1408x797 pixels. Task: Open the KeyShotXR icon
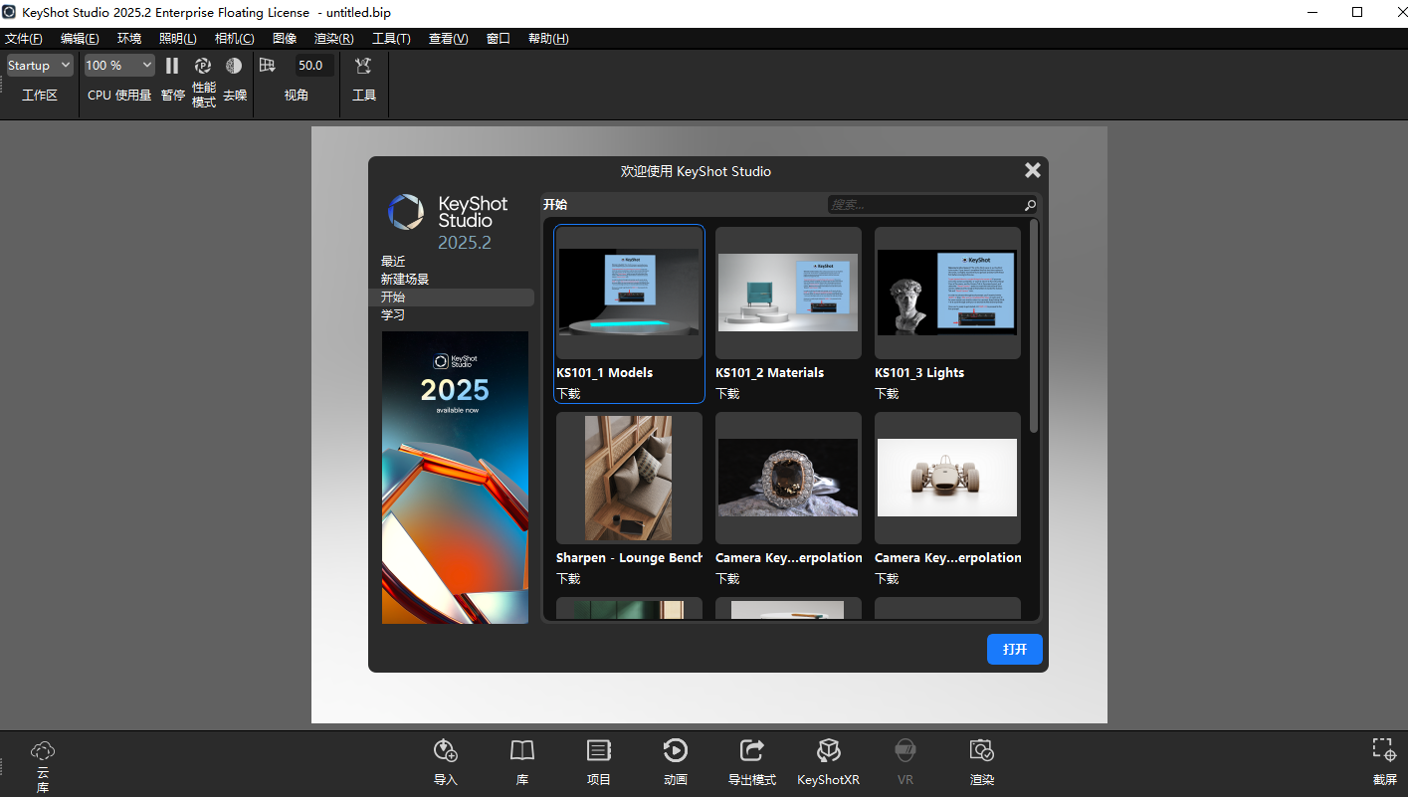pyautogui.click(x=828, y=760)
